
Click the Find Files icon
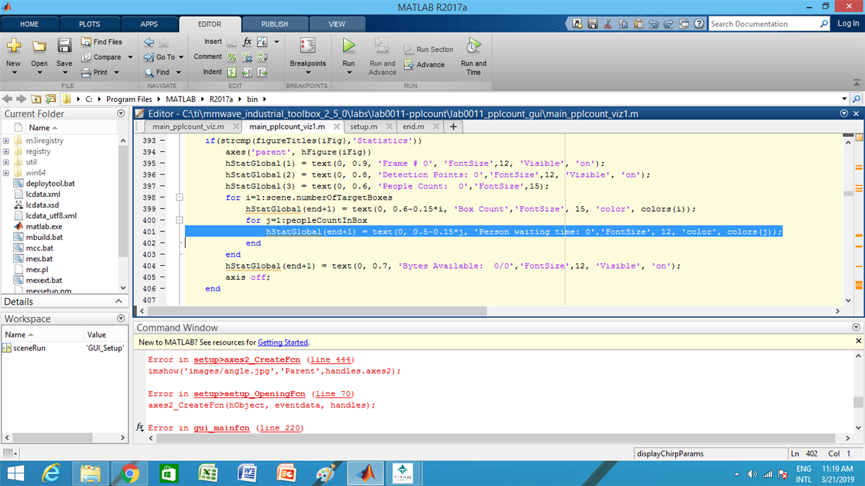click(x=86, y=42)
